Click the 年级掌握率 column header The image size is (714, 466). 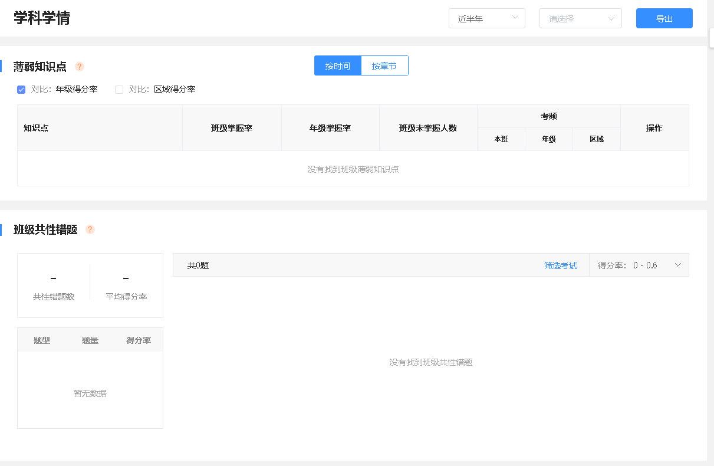pos(330,128)
